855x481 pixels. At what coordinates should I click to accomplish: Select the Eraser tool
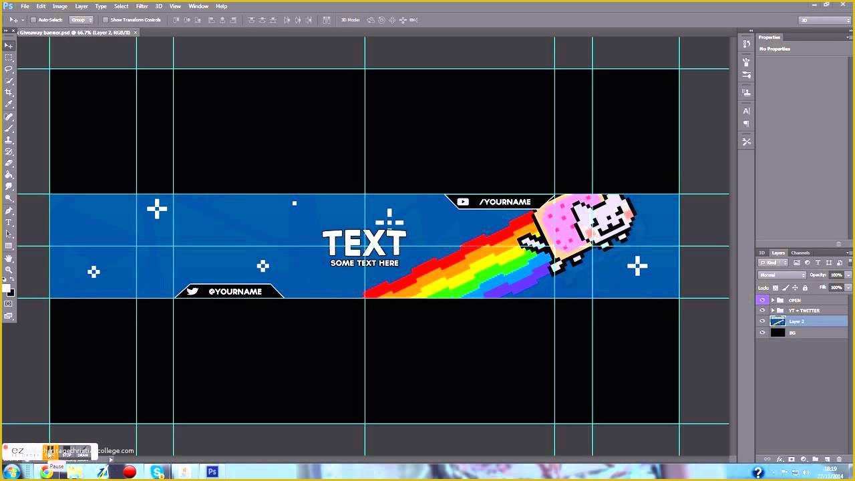9,163
